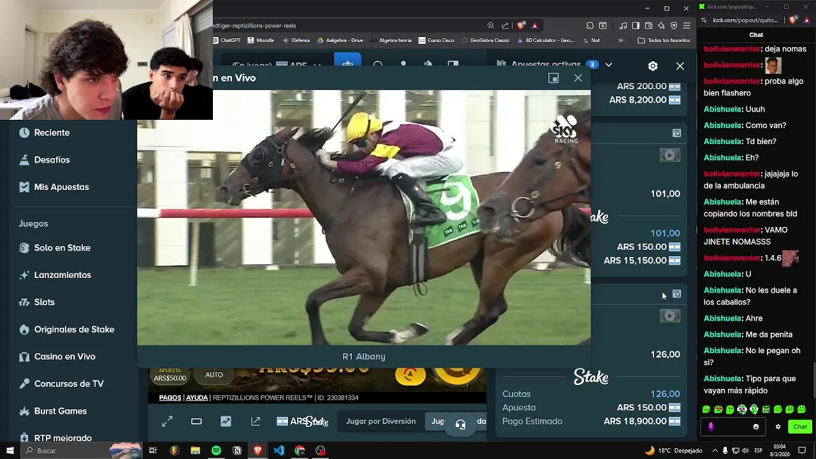Image resolution: width=816 pixels, height=459 pixels.
Task: Go to Mis Apuestas
Action: click(x=54, y=187)
